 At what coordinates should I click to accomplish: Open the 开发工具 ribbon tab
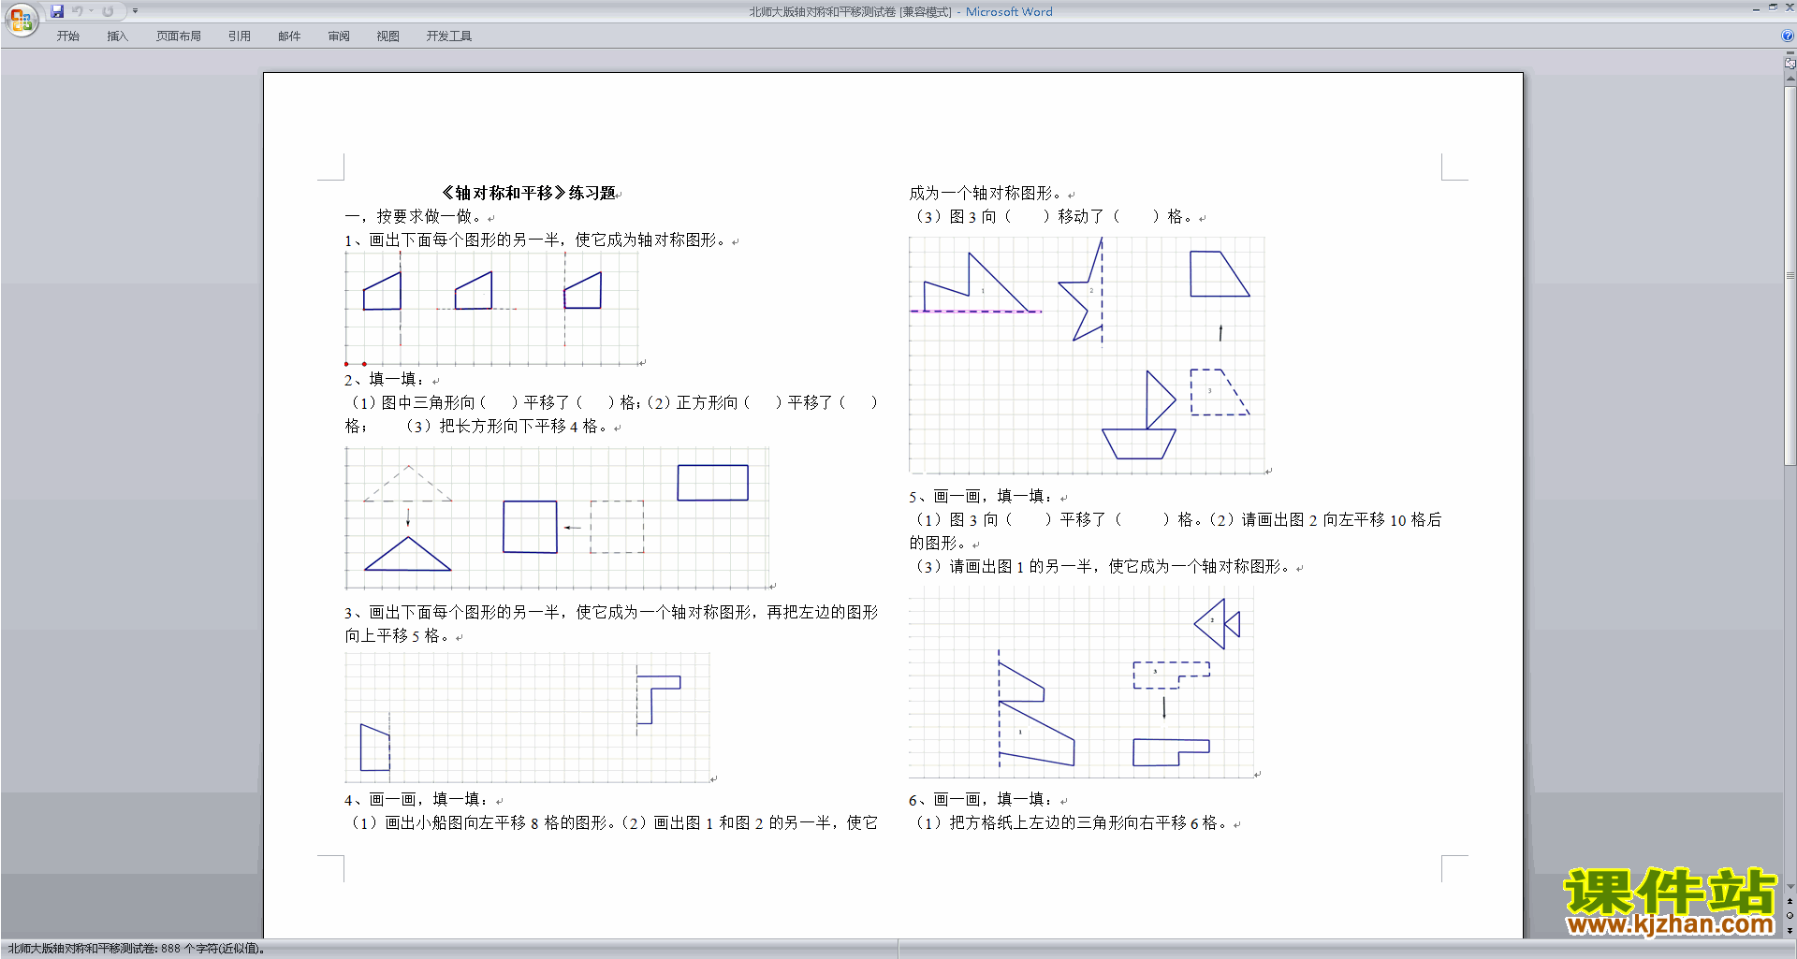449,36
